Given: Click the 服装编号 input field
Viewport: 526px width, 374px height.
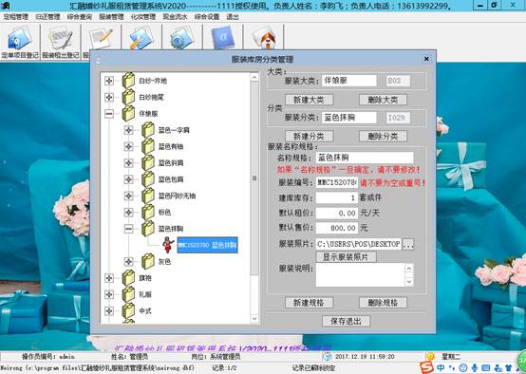Looking at the screenshot, I should pyautogui.click(x=337, y=183).
